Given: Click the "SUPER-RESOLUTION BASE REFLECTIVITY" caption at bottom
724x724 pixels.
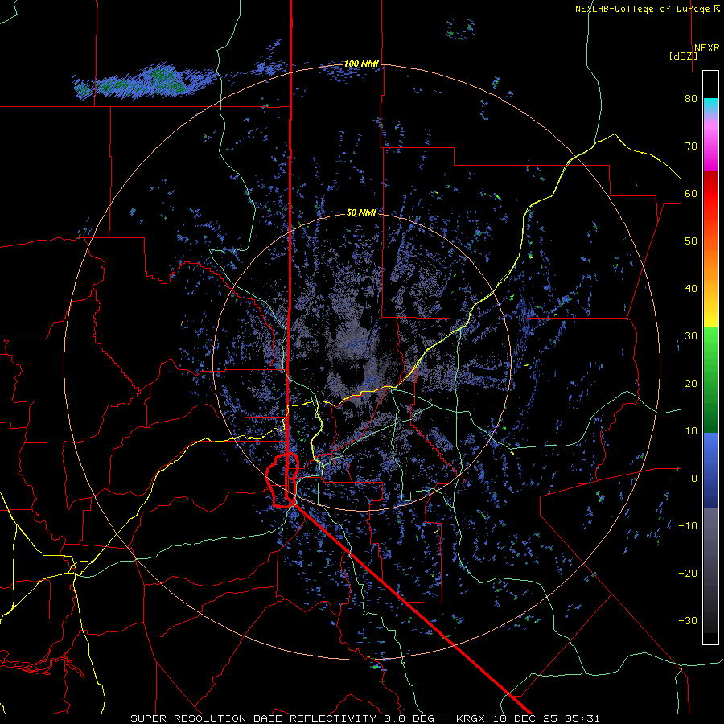Looking at the screenshot, I should 253,718.
